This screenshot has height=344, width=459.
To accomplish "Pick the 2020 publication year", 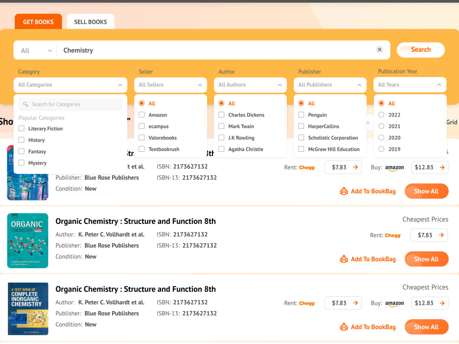I will click(x=381, y=138).
